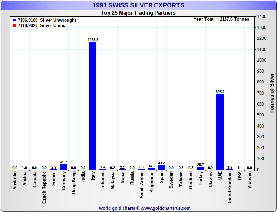277x212 pixels.
Task: Click the 1000 y-axis tick label
Action: pyautogui.click(x=262, y=60)
